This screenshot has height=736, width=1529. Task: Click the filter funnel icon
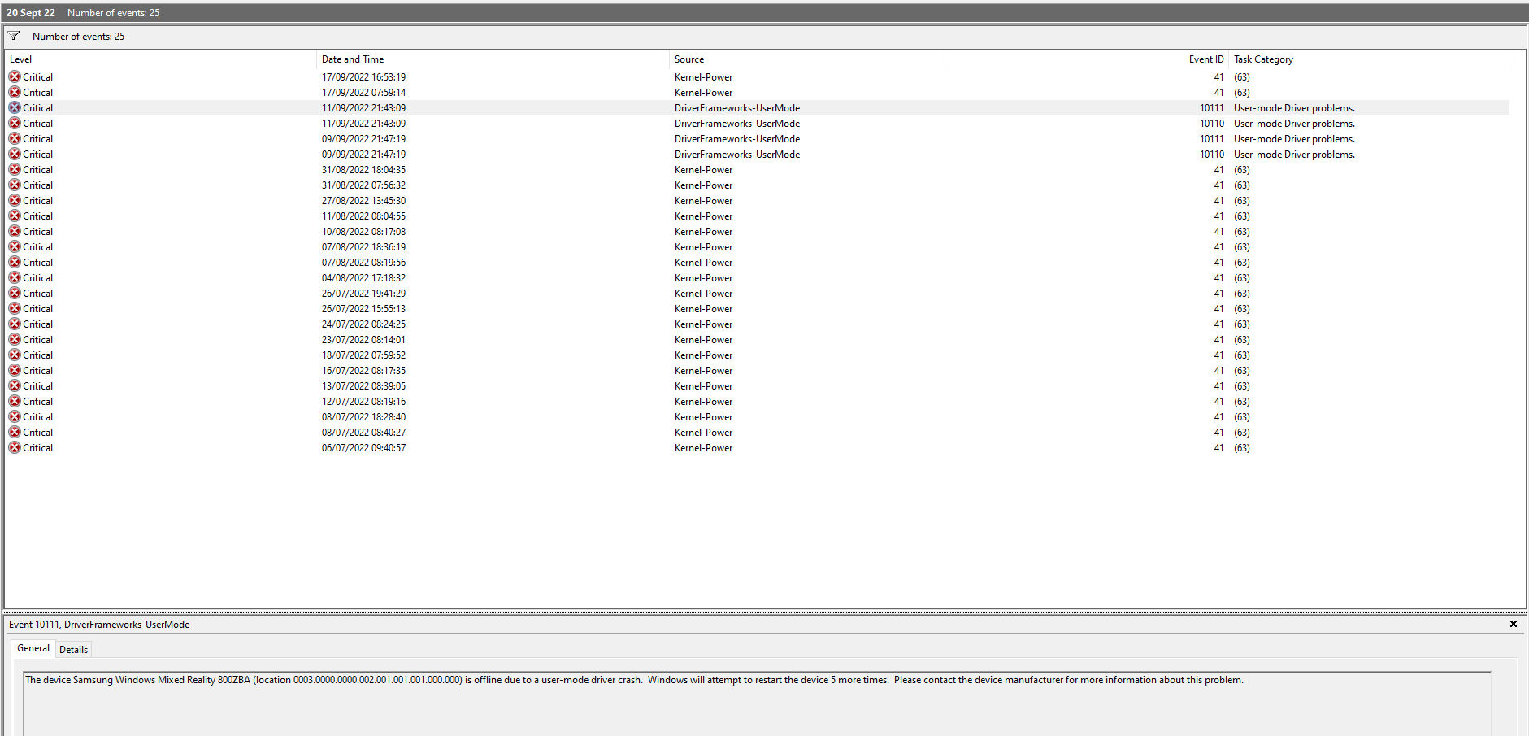14,36
